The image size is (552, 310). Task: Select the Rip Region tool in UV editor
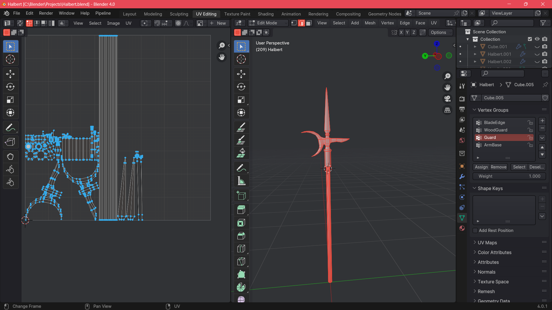pyautogui.click(x=10, y=142)
